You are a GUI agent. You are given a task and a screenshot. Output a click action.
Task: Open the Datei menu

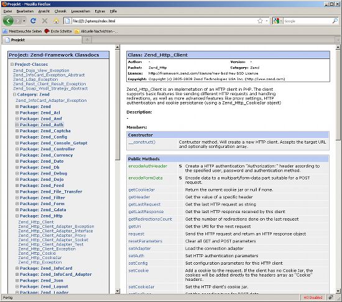coord(7,11)
